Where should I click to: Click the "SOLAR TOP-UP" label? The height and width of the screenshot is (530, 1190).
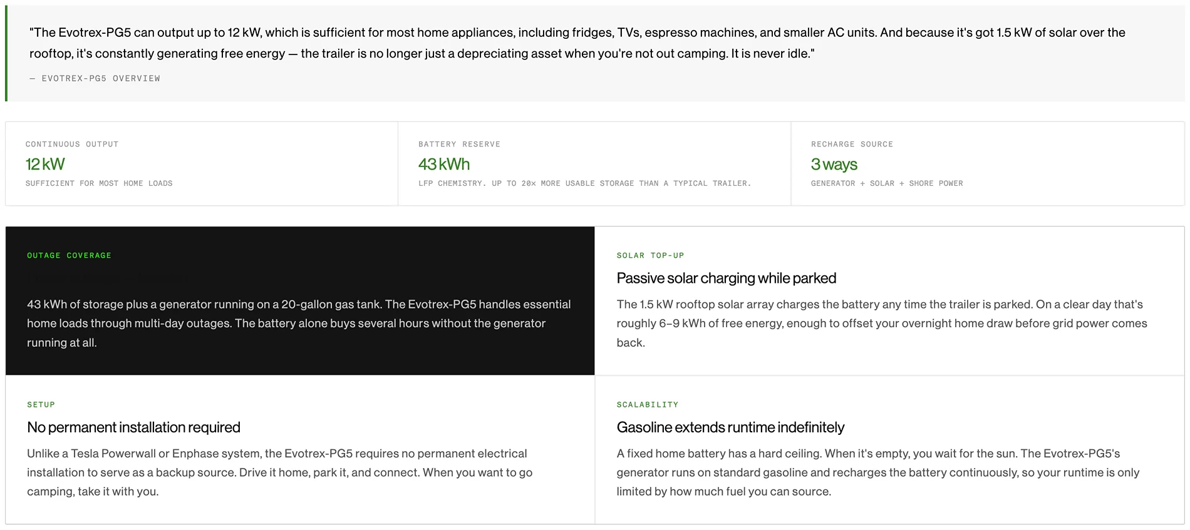(x=650, y=255)
